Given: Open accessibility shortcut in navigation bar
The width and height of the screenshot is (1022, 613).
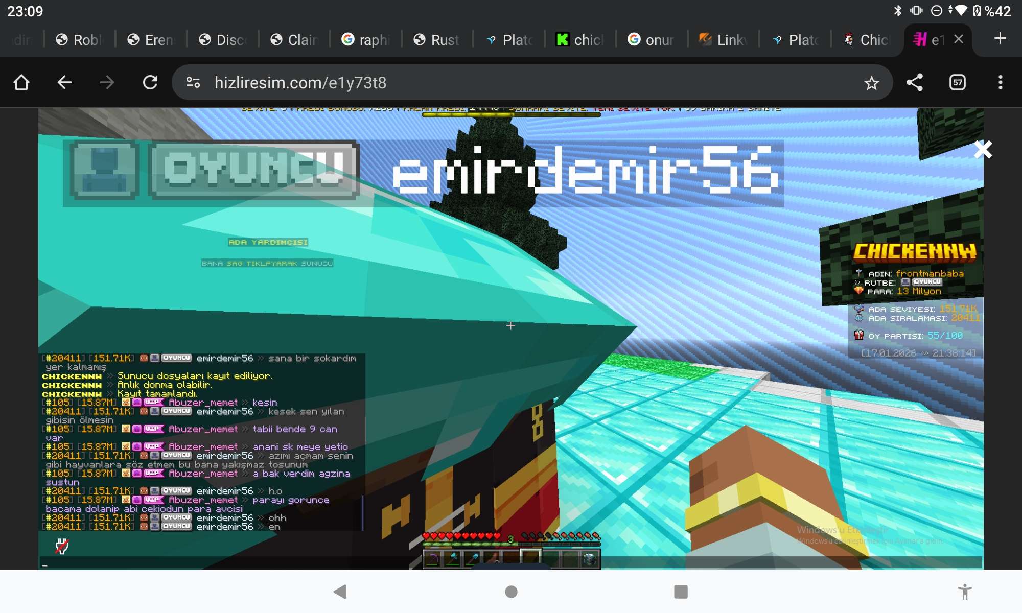Looking at the screenshot, I should [x=965, y=592].
